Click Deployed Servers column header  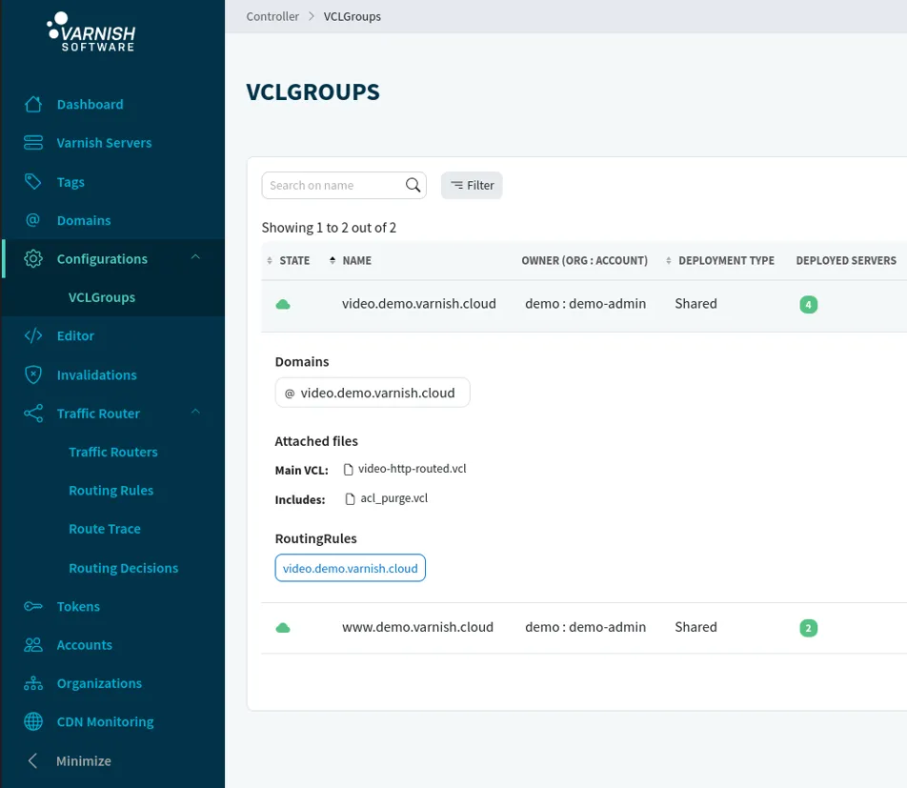click(846, 260)
